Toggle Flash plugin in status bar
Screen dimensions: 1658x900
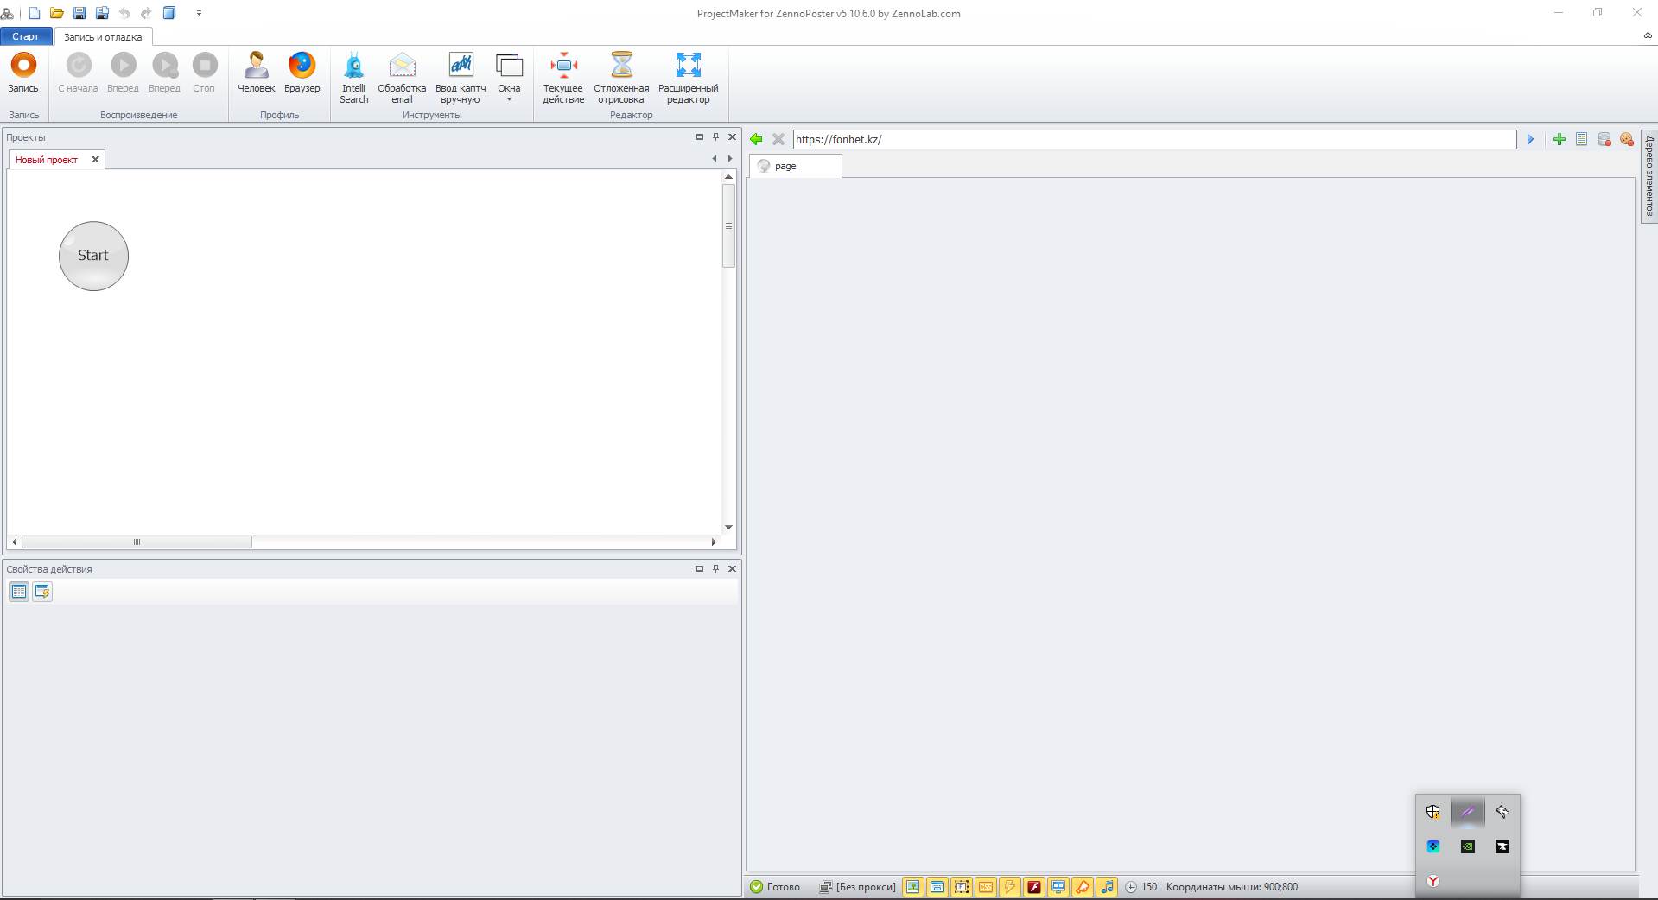[1033, 887]
